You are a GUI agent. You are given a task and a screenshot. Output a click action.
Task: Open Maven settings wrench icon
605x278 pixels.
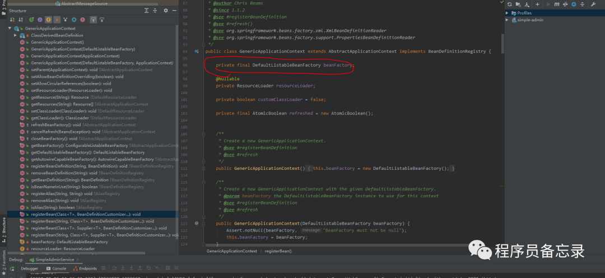(x=593, y=4)
